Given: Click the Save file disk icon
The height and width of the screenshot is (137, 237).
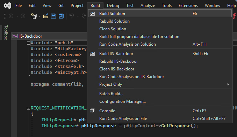Looking at the screenshot, I should pyautogui.click(x=53, y=16).
